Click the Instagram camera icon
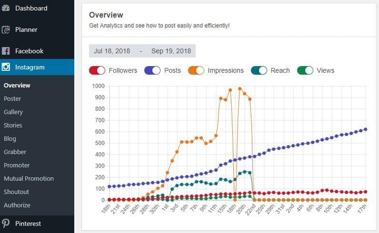Screen dimensions: 379x233 [x=6, y=67]
